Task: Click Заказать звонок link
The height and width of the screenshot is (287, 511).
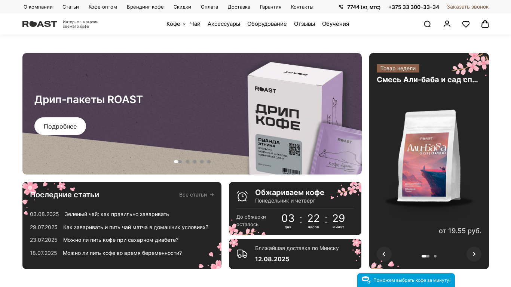Action: [468, 7]
